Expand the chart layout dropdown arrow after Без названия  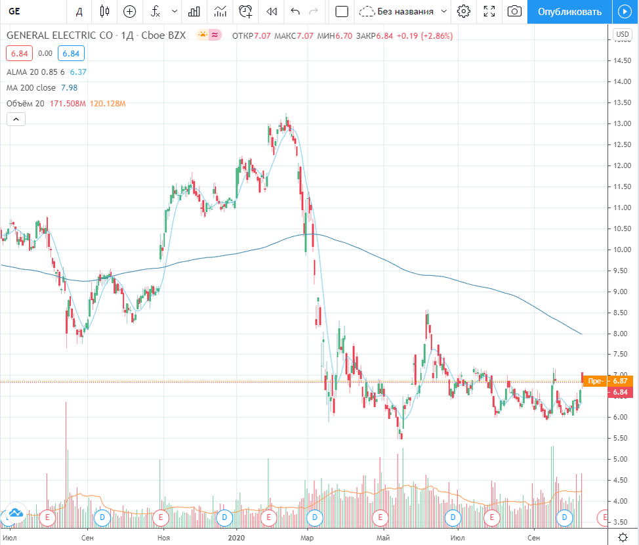click(444, 11)
